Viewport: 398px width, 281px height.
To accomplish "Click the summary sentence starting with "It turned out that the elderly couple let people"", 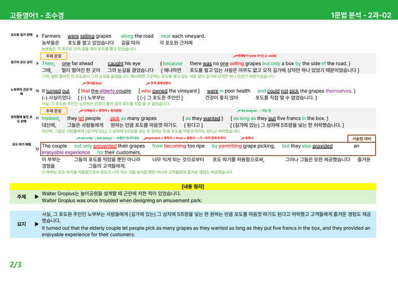I will [x=206, y=231].
